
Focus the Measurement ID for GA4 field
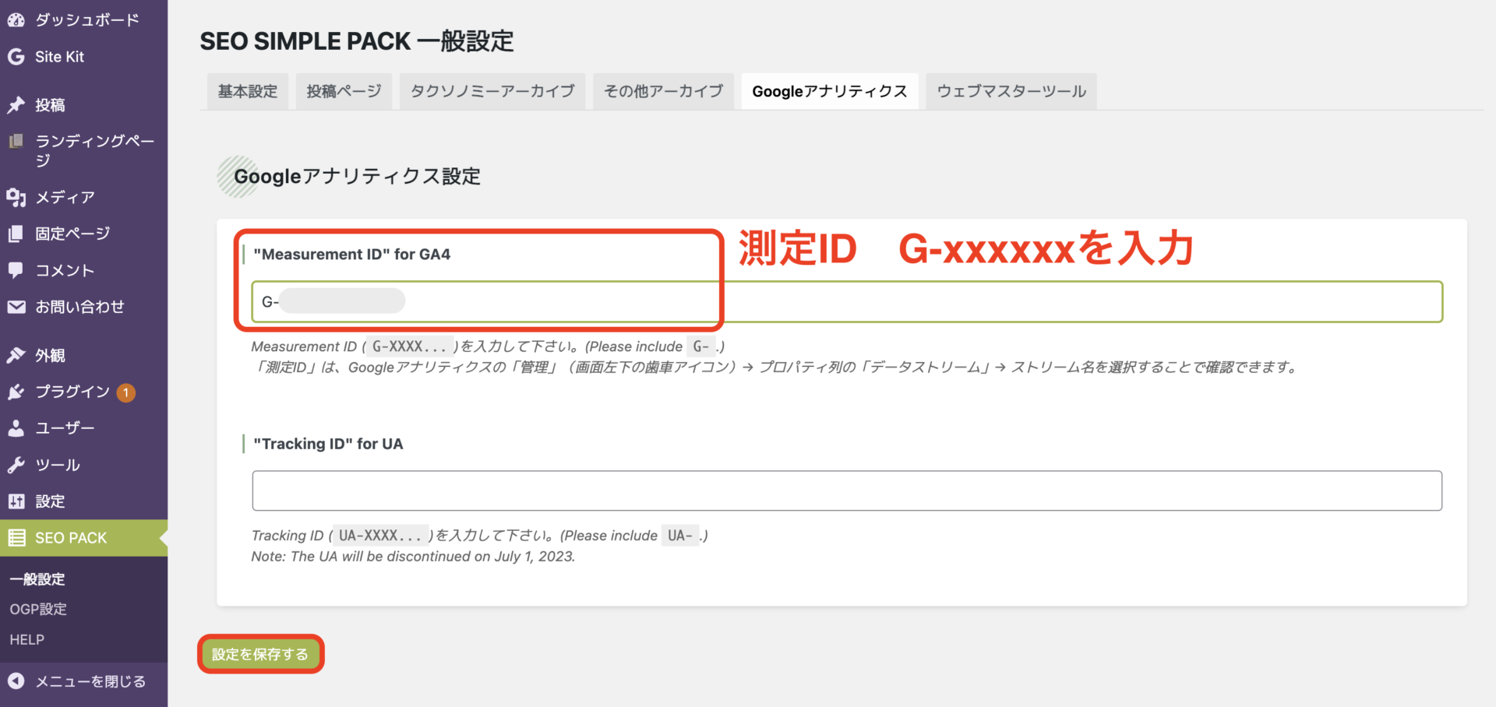click(847, 301)
